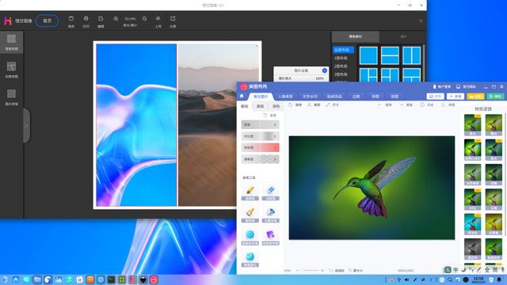Open the upload cloud icon in Wukong toolbar
507x285 pixels.
(x=158, y=21)
